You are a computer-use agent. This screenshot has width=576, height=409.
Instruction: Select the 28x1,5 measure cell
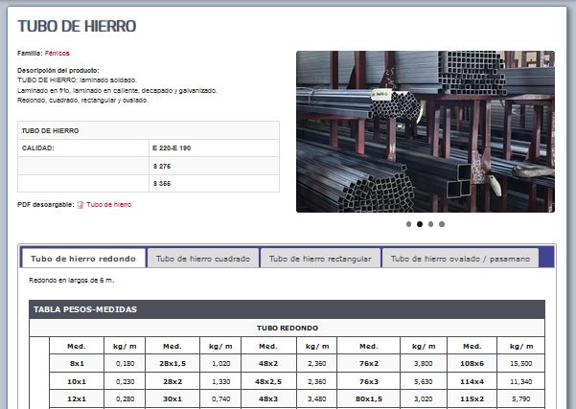coord(173,363)
